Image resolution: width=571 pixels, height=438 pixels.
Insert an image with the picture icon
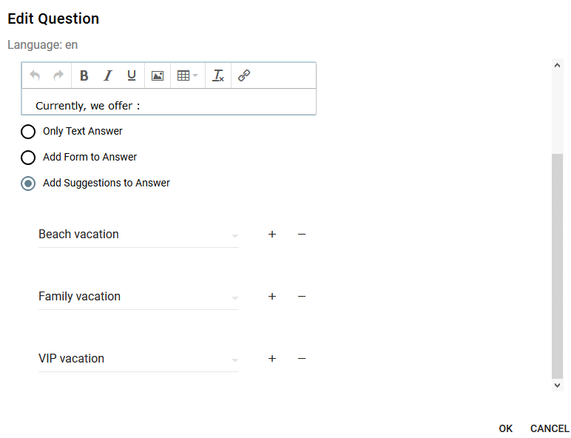[x=158, y=75]
